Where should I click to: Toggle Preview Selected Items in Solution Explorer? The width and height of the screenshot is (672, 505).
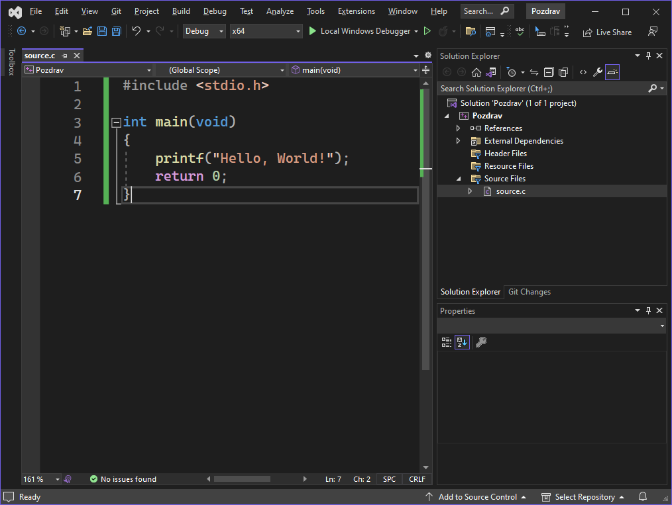pyautogui.click(x=612, y=72)
